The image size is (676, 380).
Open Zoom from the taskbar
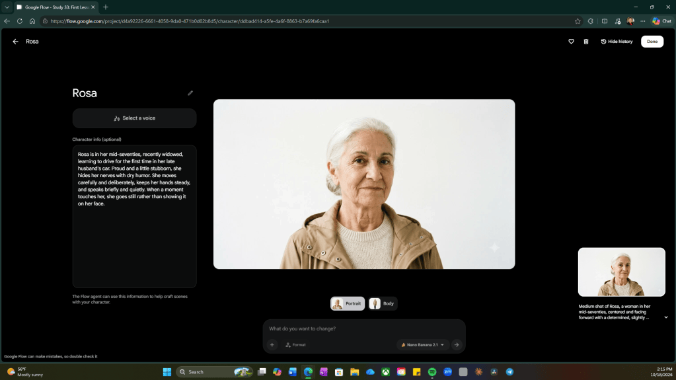coord(448,372)
